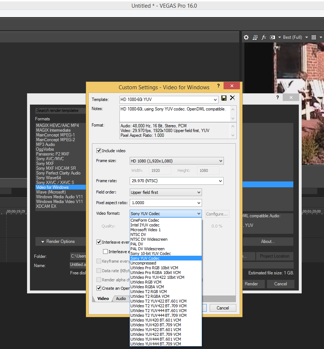
Task: Open Video Output FX icon
Action: [x=264, y=37]
